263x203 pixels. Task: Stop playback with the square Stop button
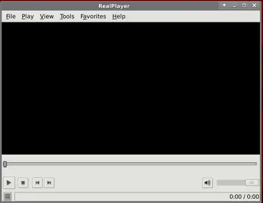coord(23,183)
